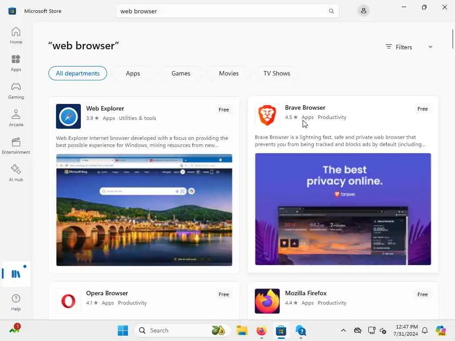455x341 pixels.
Task: Expand the Filters dropdown chevron
Action: (431, 47)
